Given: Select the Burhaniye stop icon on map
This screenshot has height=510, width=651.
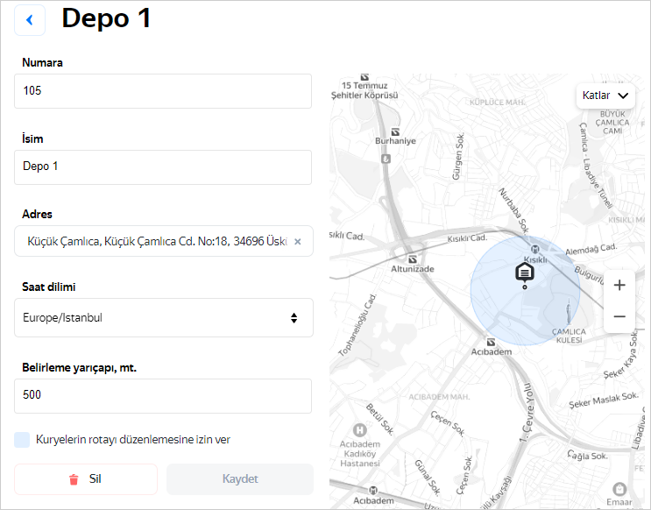Looking at the screenshot, I should pyautogui.click(x=385, y=159).
